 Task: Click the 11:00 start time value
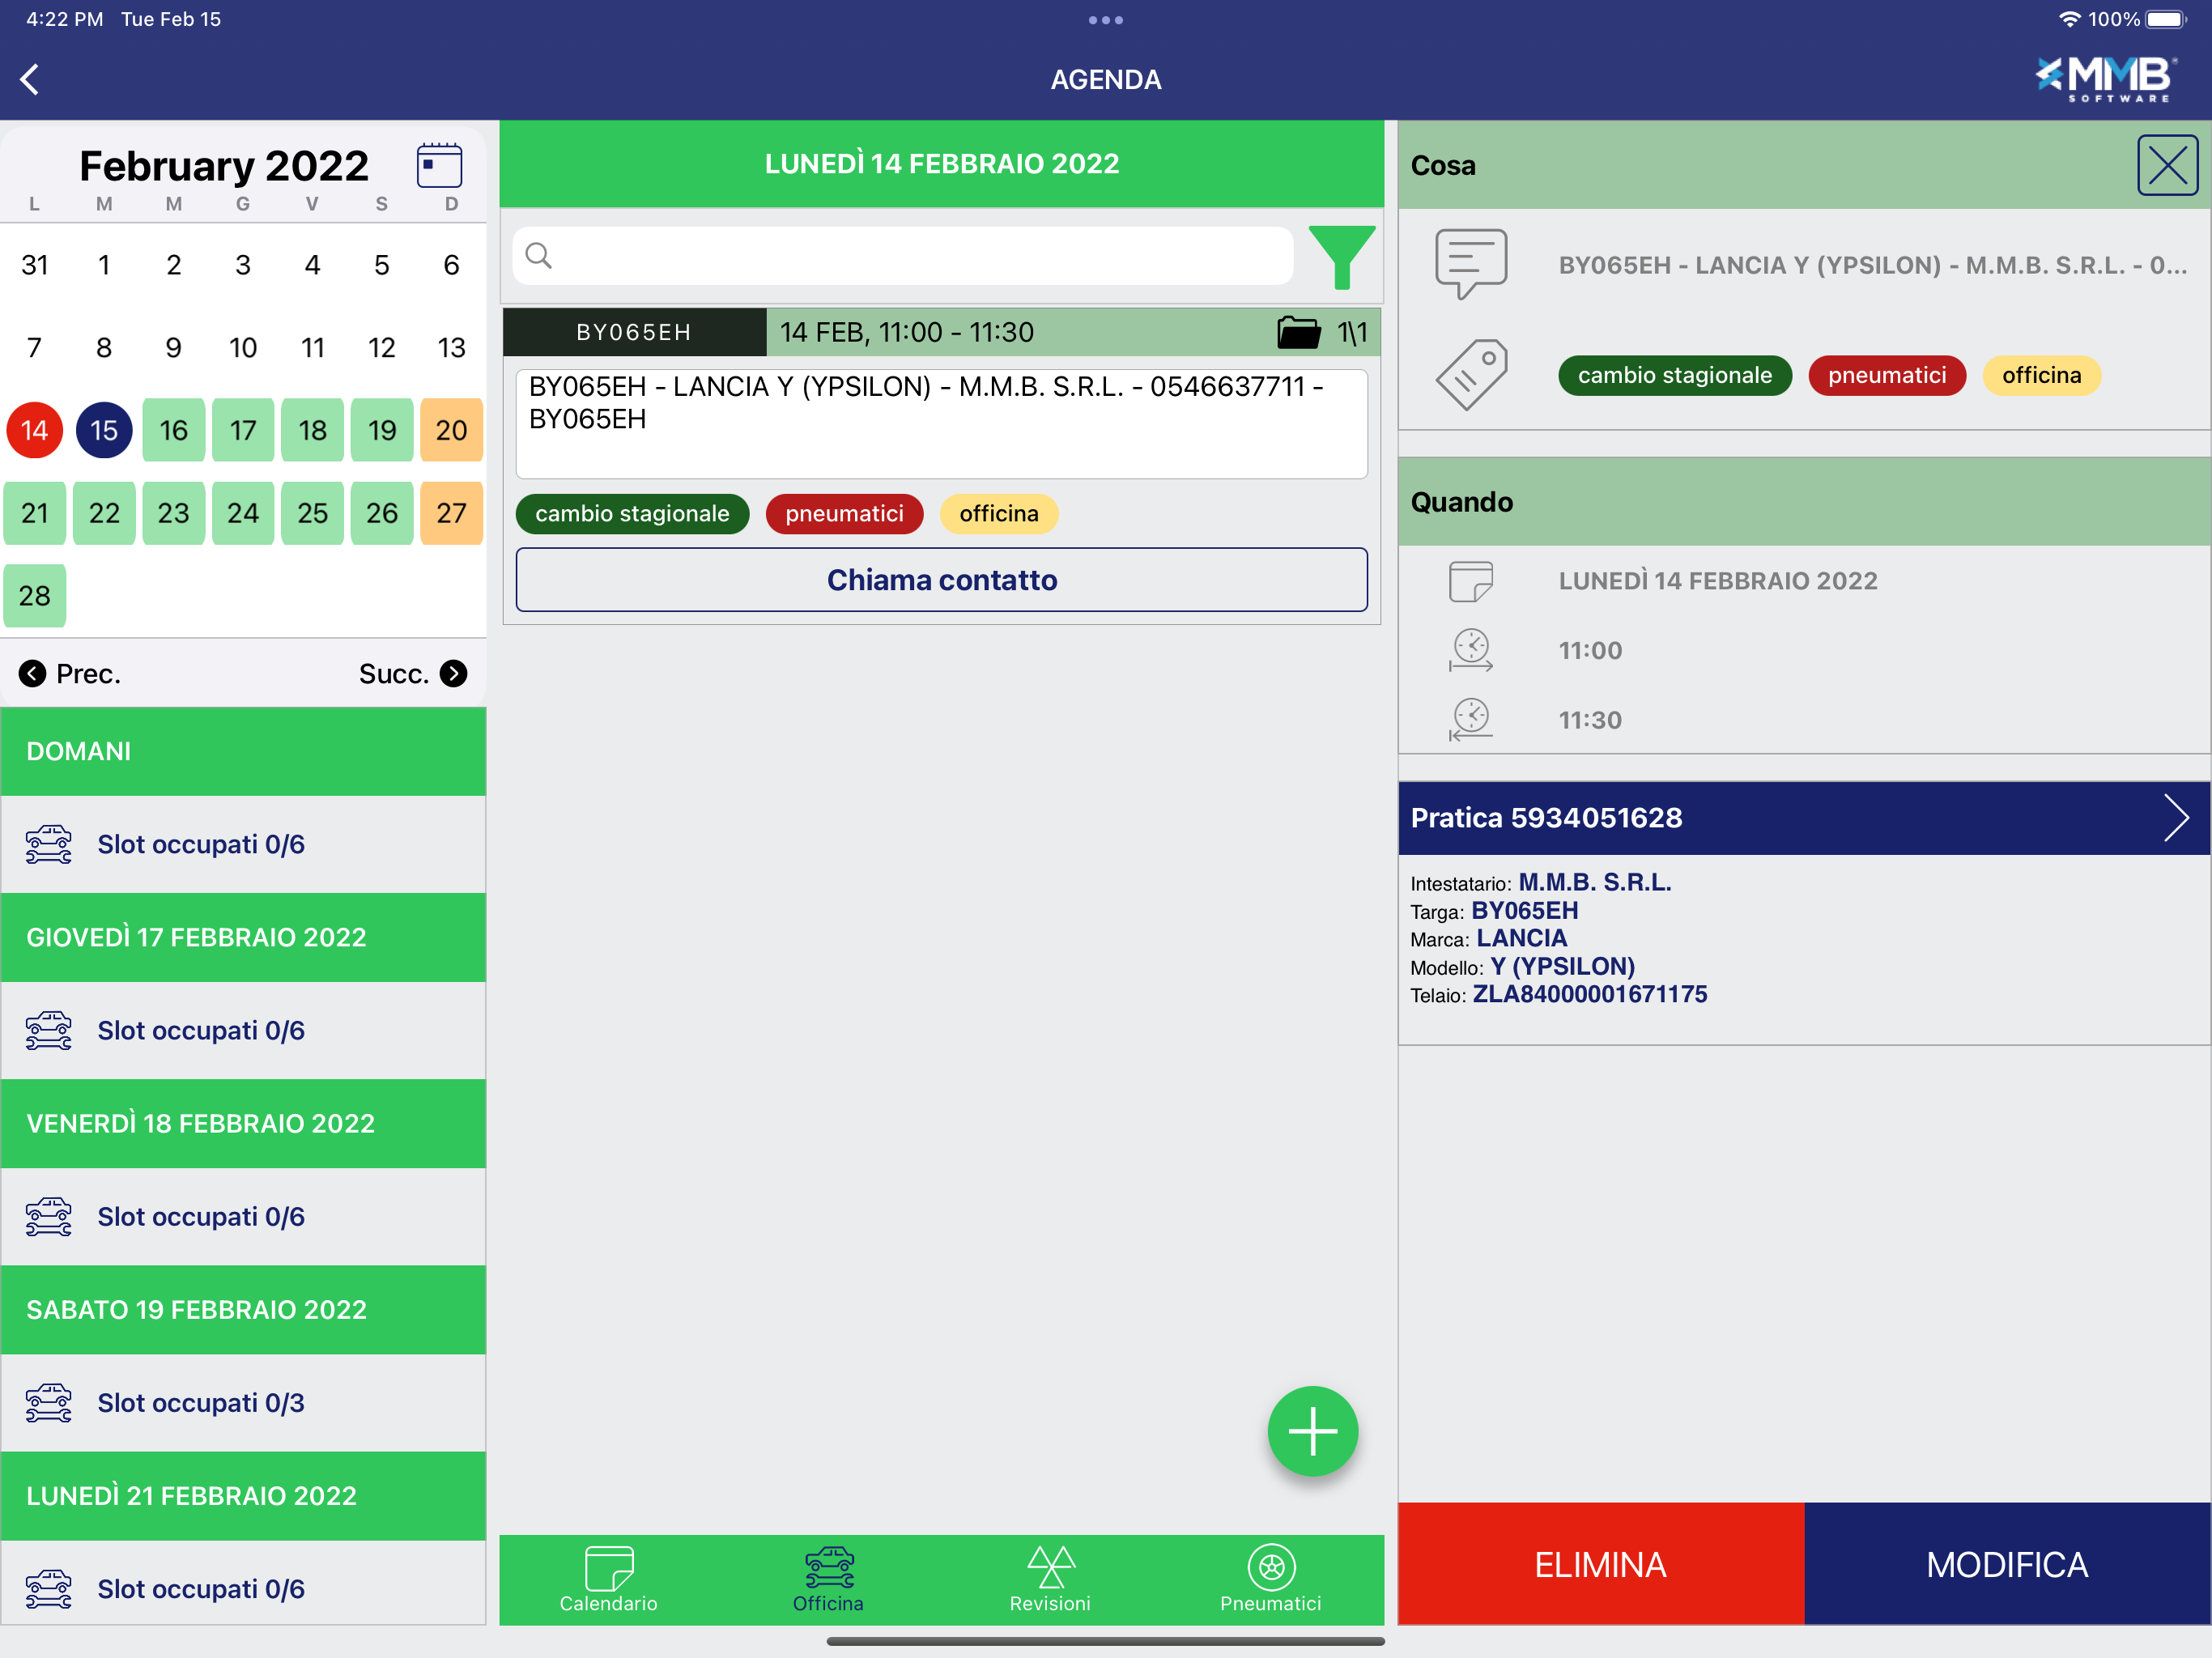point(1590,651)
